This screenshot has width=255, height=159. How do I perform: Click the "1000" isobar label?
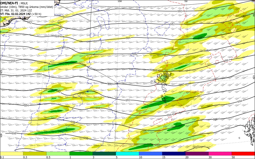point(197,147)
